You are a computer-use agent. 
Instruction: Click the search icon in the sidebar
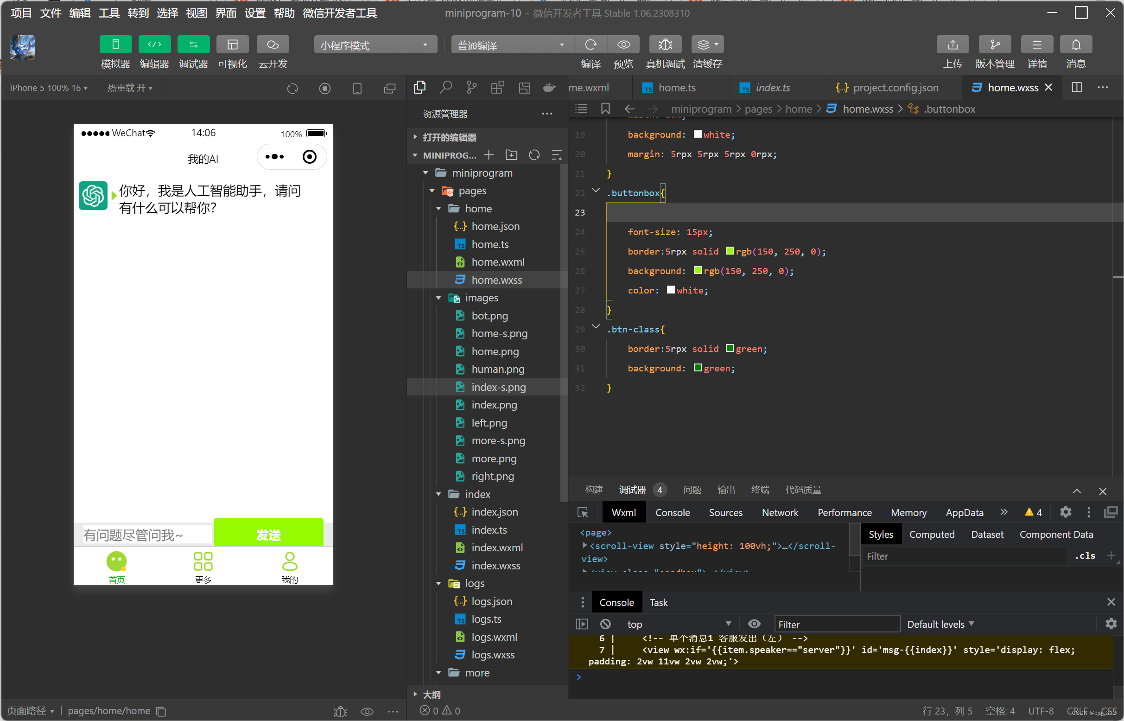pyautogui.click(x=445, y=87)
